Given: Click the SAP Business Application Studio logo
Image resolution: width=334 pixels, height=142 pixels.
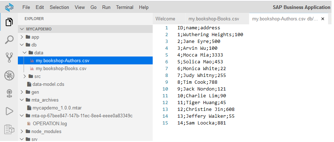Looking at the screenshot, I should point(9,8).
